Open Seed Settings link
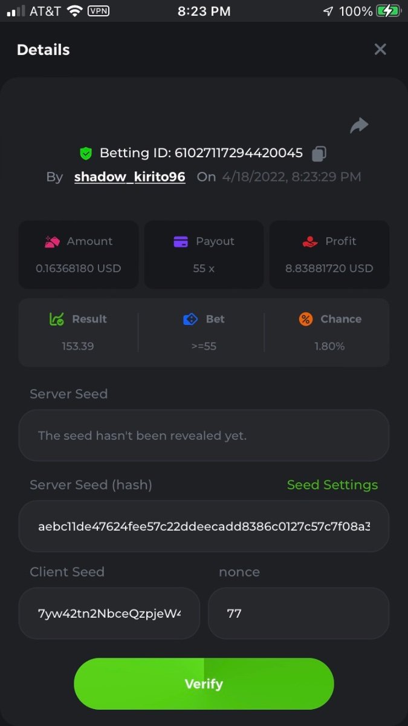Viewport: 408px width, 726px height. coord(332,485)
